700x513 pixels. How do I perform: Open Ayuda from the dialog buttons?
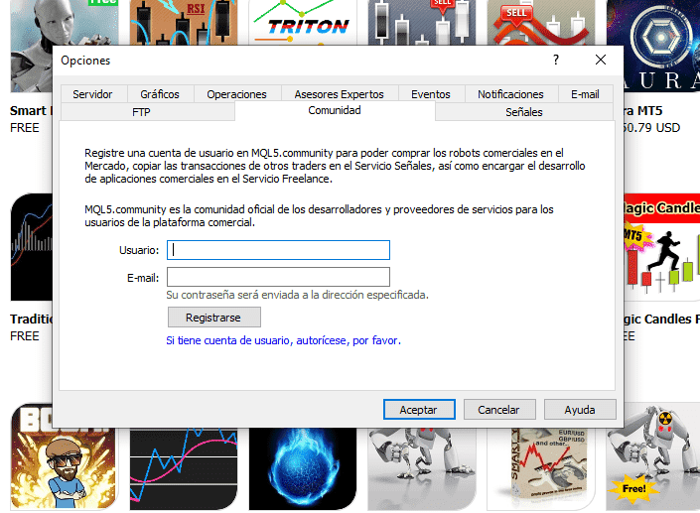pyautogui.click(x=580, y=410)
